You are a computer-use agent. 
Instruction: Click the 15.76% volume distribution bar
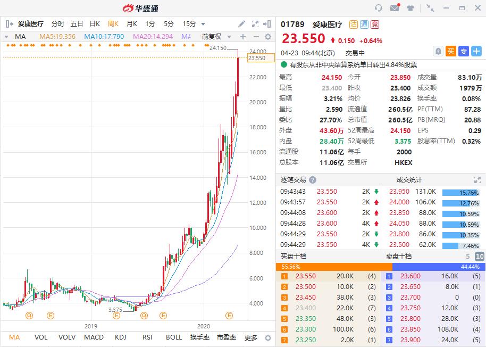tap(460, 193)
